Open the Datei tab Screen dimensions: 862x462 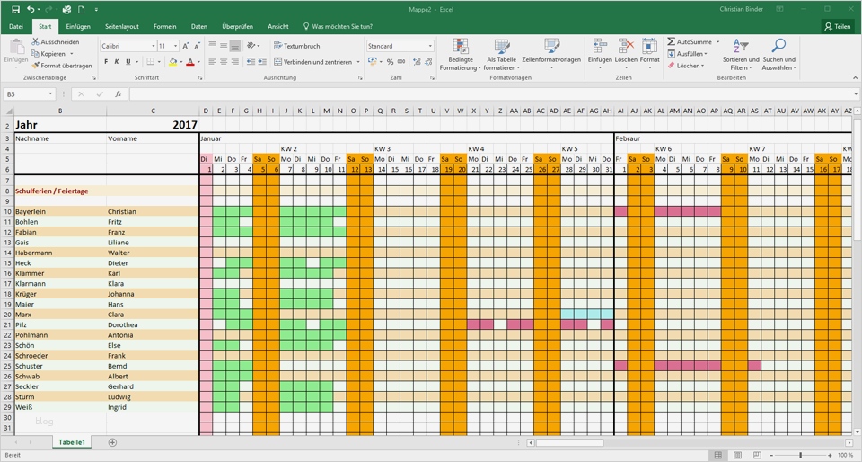[x=16, y=26]
